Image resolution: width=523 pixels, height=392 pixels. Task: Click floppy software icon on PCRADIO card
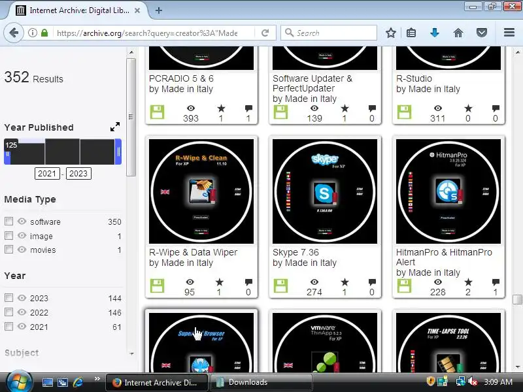(157, 112)
